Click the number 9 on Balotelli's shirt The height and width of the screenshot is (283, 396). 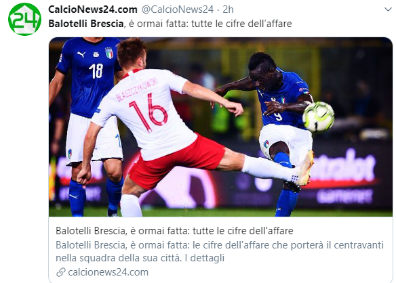[x=278, y=116]
